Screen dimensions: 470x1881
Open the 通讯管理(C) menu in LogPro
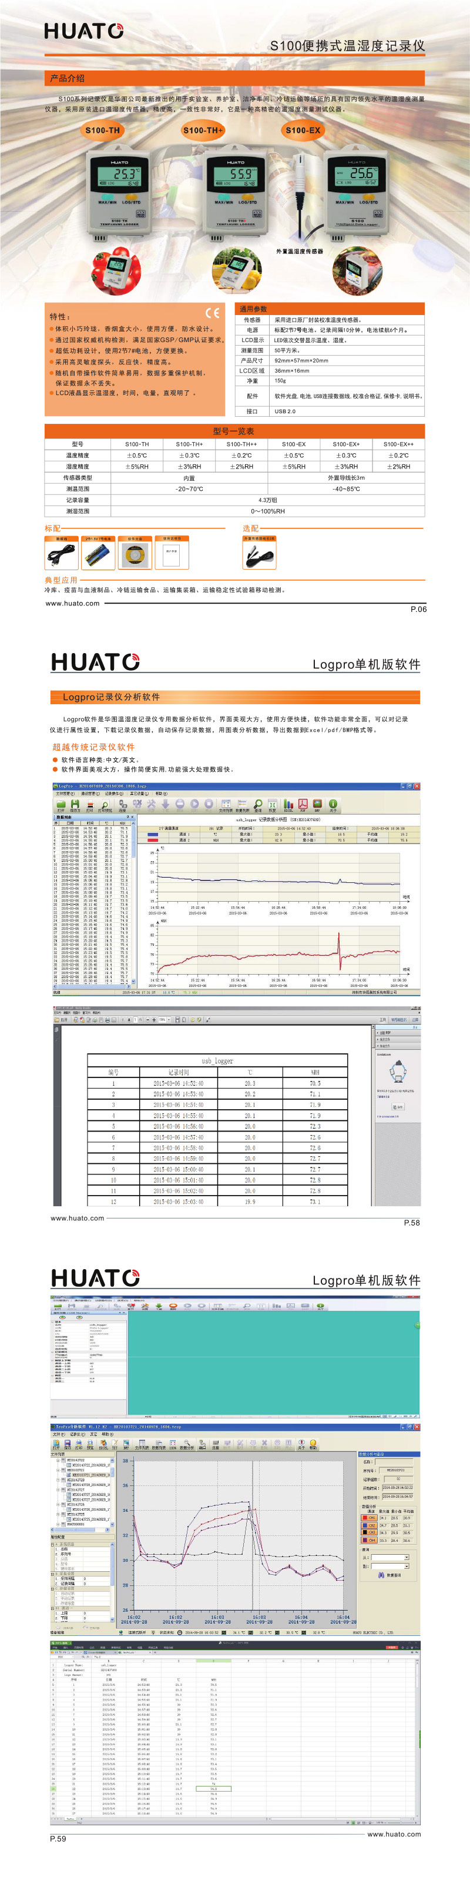90,793
